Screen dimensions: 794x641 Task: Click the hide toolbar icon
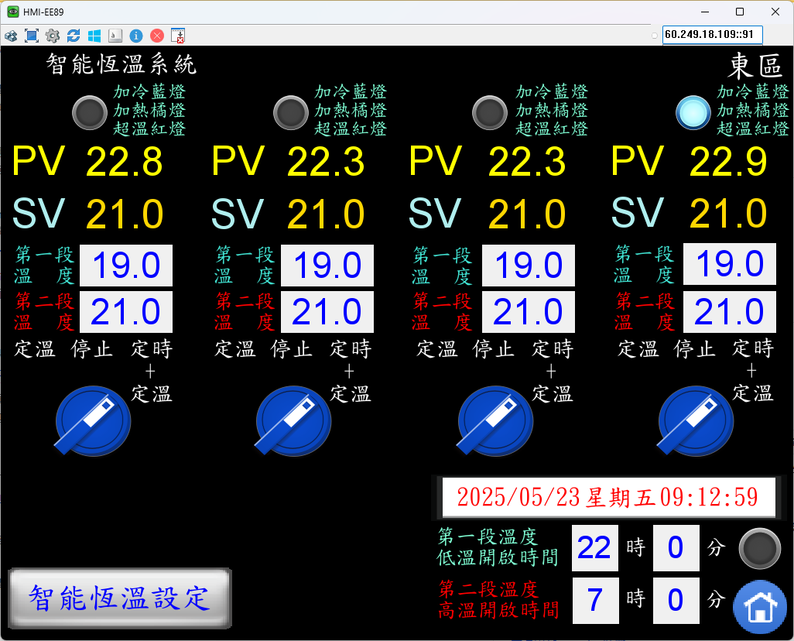click(x=178, y=36)
